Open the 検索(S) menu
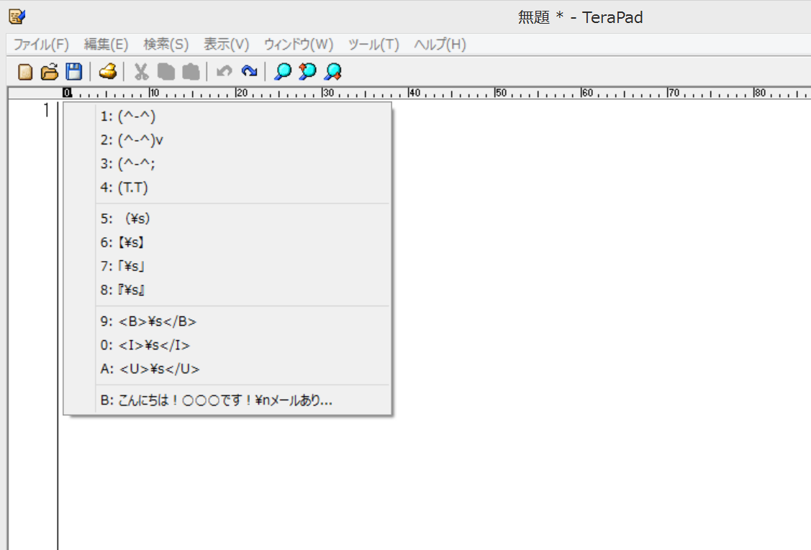The width and height of the screenshot is (811, 550). [166, 45]
